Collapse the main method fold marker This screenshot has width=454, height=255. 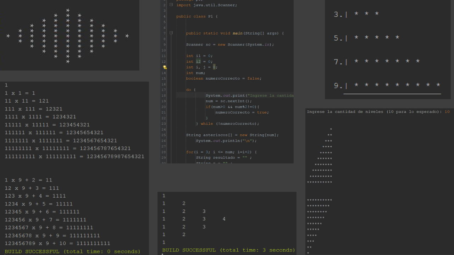[x=171, y=33]
